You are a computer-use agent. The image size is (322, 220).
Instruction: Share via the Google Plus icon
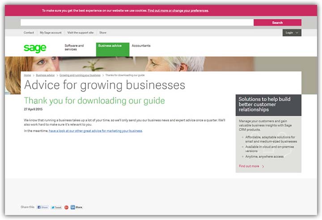(x=66, y=207)
